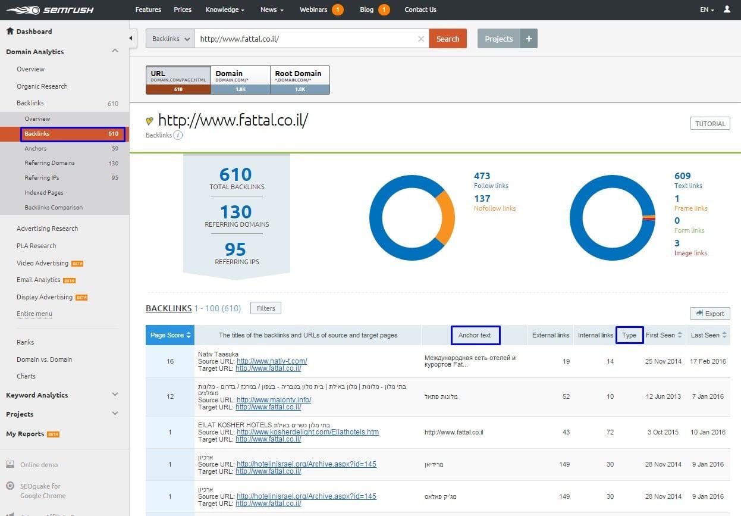Open Backlinks Comparison in sidebar
This screenshot has width=741, height=516.
click(54, 208)
